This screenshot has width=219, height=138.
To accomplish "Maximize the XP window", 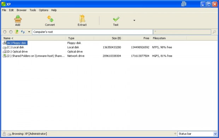I will point(209,4).
